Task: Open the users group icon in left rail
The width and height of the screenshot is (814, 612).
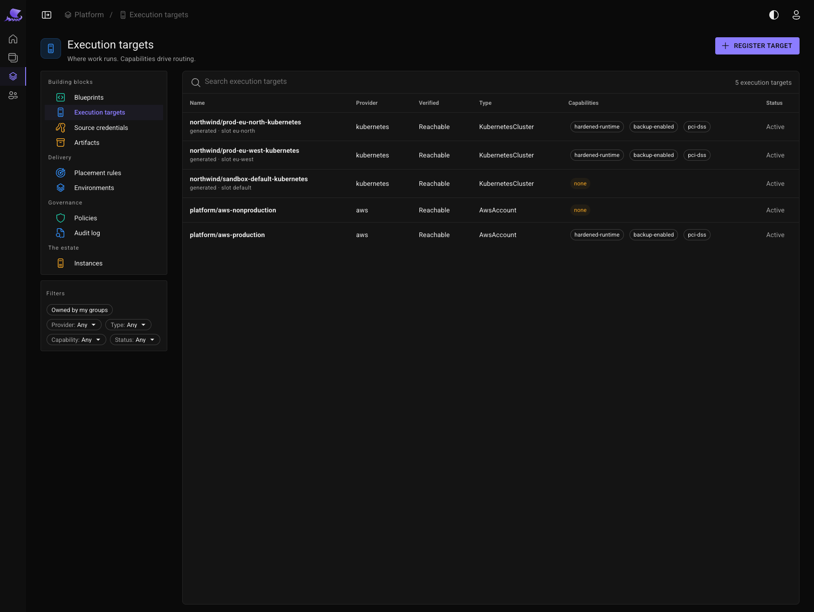Action: click(13, 95)
